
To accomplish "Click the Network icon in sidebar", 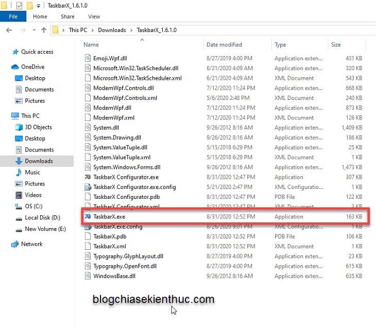I will (x=15, y=244).
